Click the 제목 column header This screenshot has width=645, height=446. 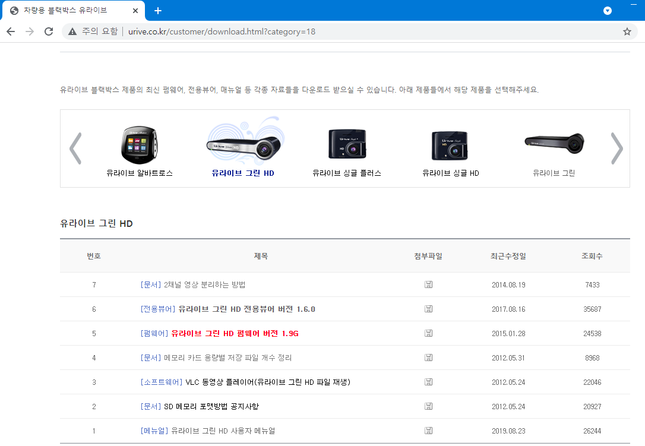click(261, 256)
